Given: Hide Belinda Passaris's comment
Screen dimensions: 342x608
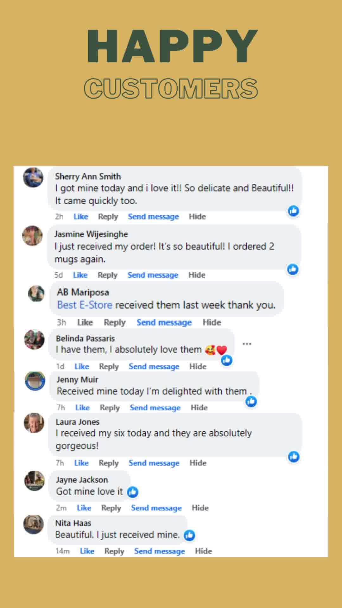Looking at the screenshot, I should pos(198,366).
